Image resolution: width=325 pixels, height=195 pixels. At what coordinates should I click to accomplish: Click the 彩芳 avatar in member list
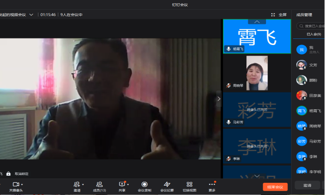click(302, 141)
